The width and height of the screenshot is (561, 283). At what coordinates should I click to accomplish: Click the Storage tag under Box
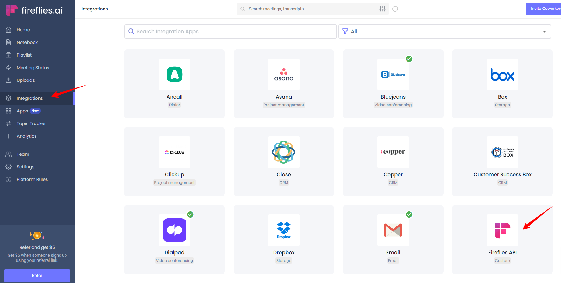502,105
